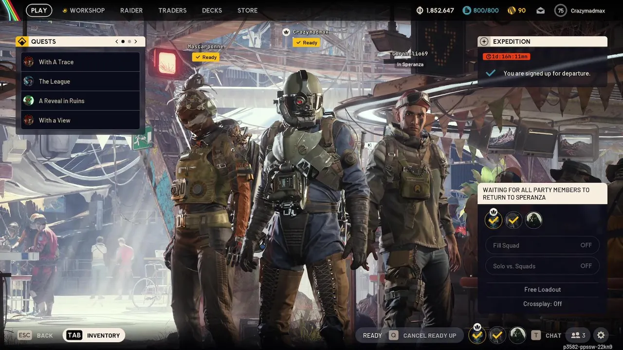
Task: Click The League quest icon
Action: [29, 81]
